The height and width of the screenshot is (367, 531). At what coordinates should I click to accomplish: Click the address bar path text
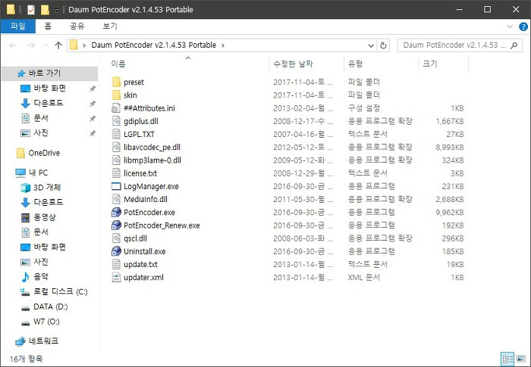154,45
